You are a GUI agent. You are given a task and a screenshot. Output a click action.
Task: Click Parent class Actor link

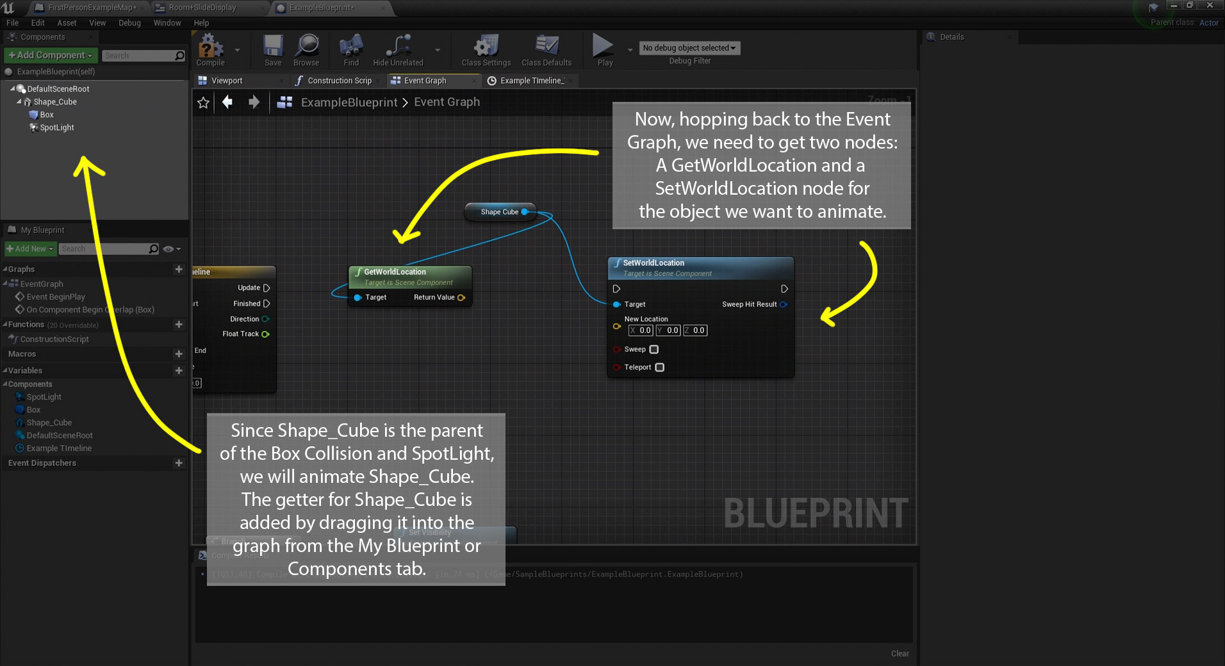pos(1208,22)
